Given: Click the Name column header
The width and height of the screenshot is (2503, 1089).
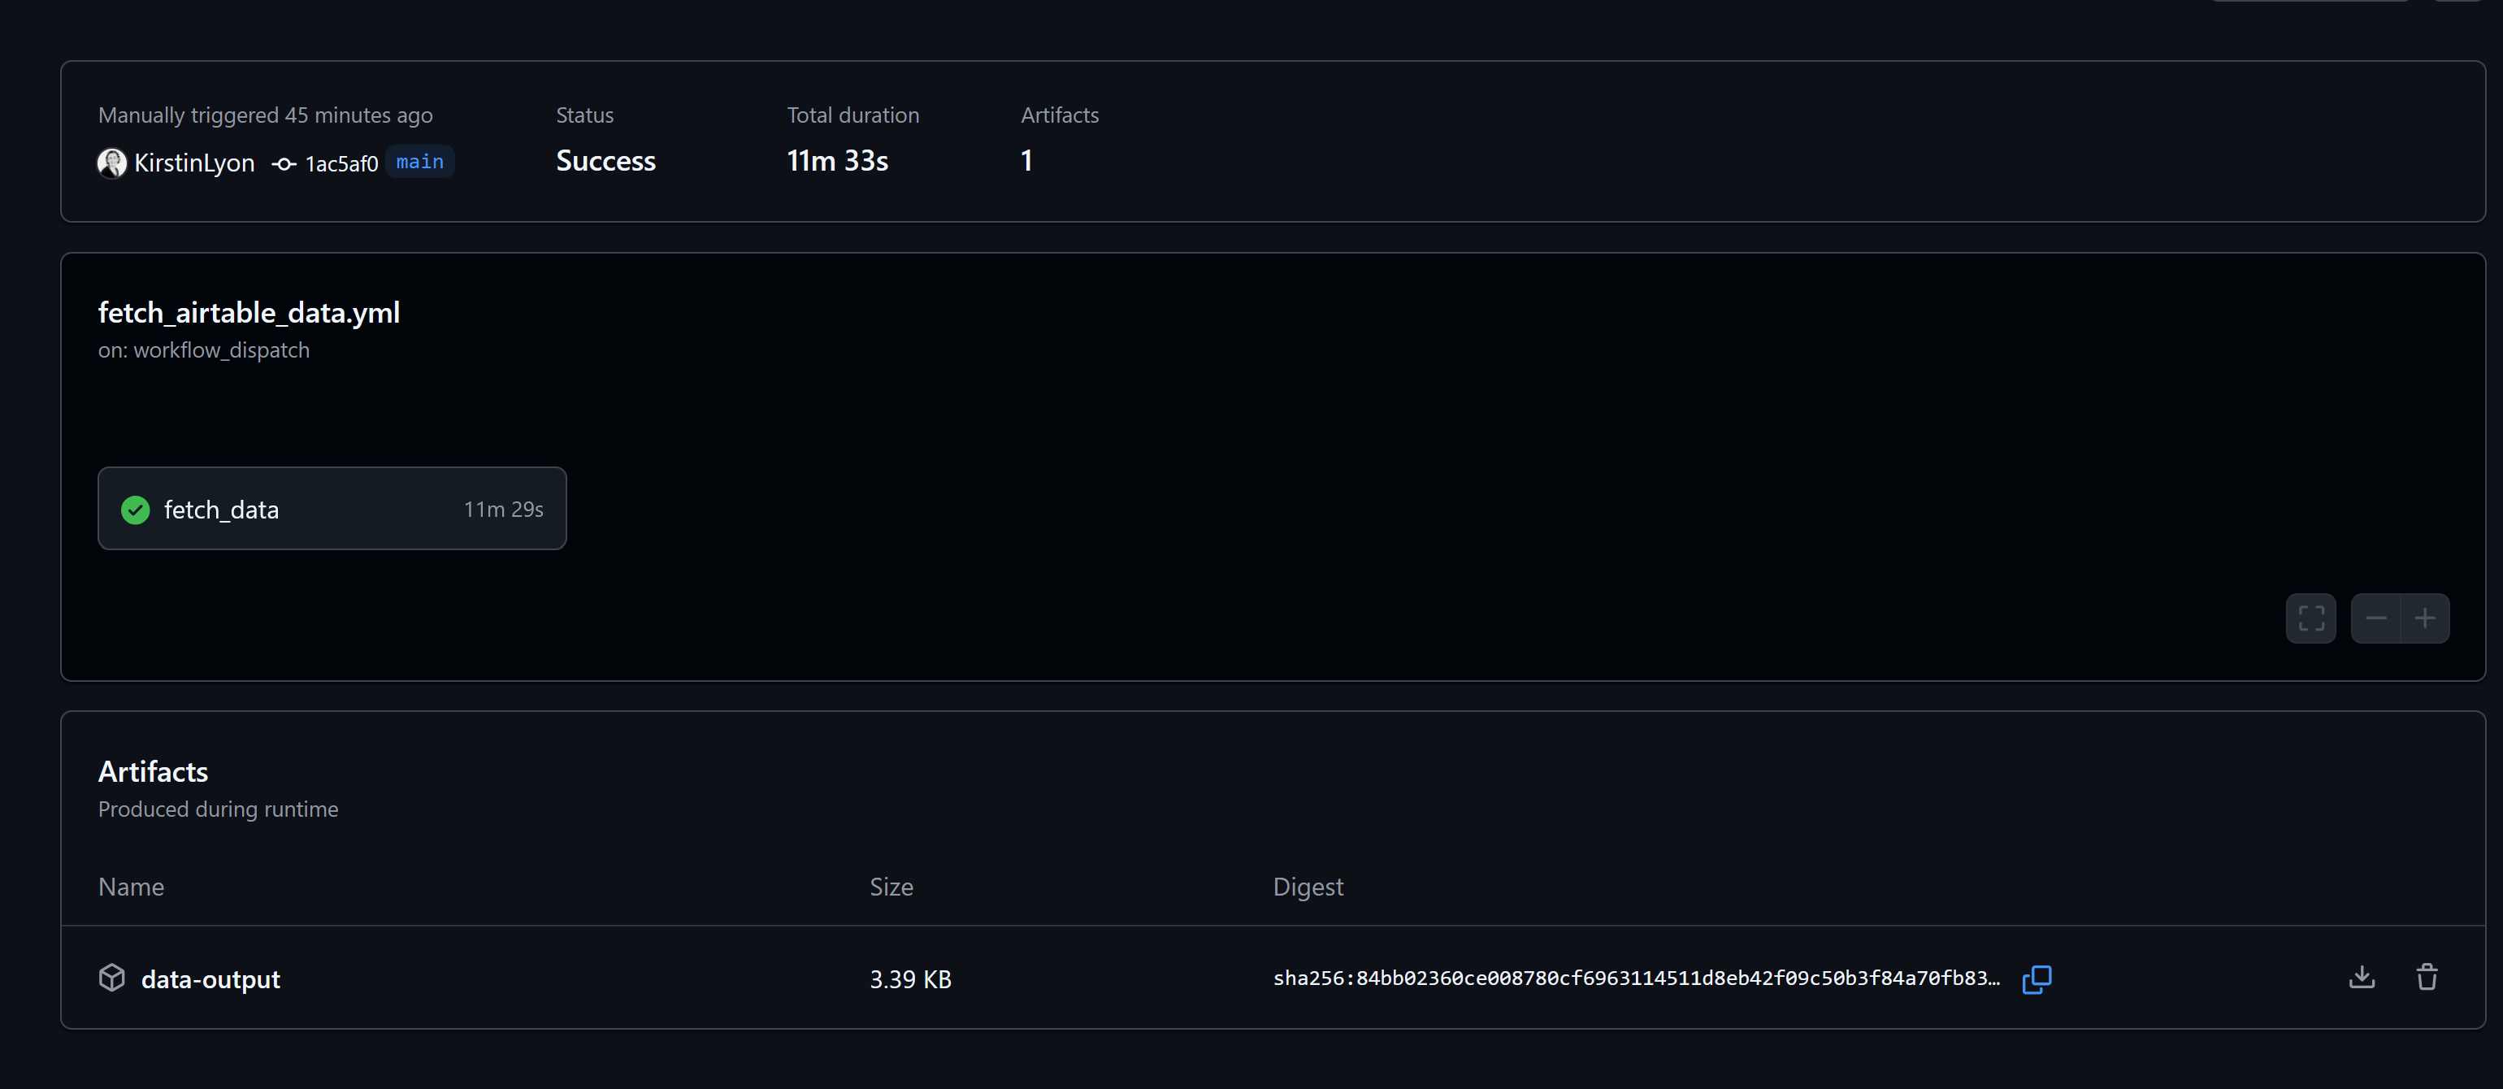Looking at the screenshot, I should (131, 886).
